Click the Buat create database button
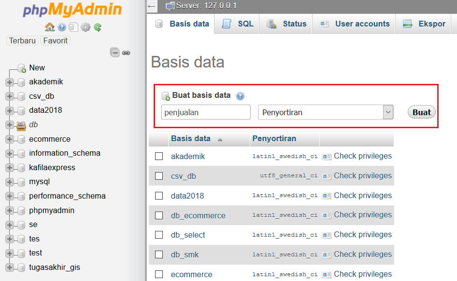The image size is (457, 281). coord(421,112)
